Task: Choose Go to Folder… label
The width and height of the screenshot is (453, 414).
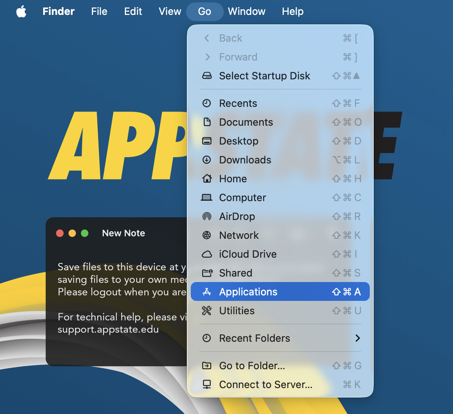Action: [252, 366]
